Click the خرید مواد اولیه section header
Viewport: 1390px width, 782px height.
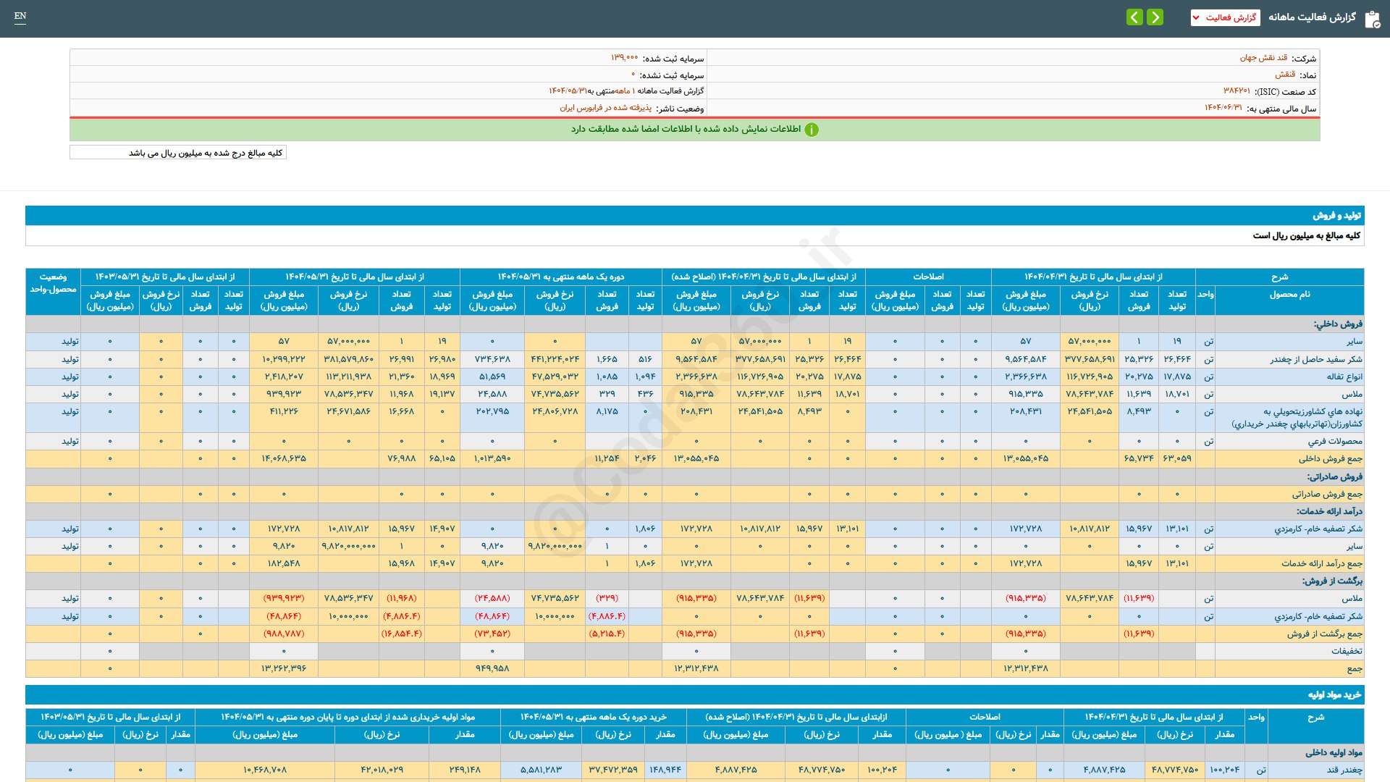[x=694, y=695]
